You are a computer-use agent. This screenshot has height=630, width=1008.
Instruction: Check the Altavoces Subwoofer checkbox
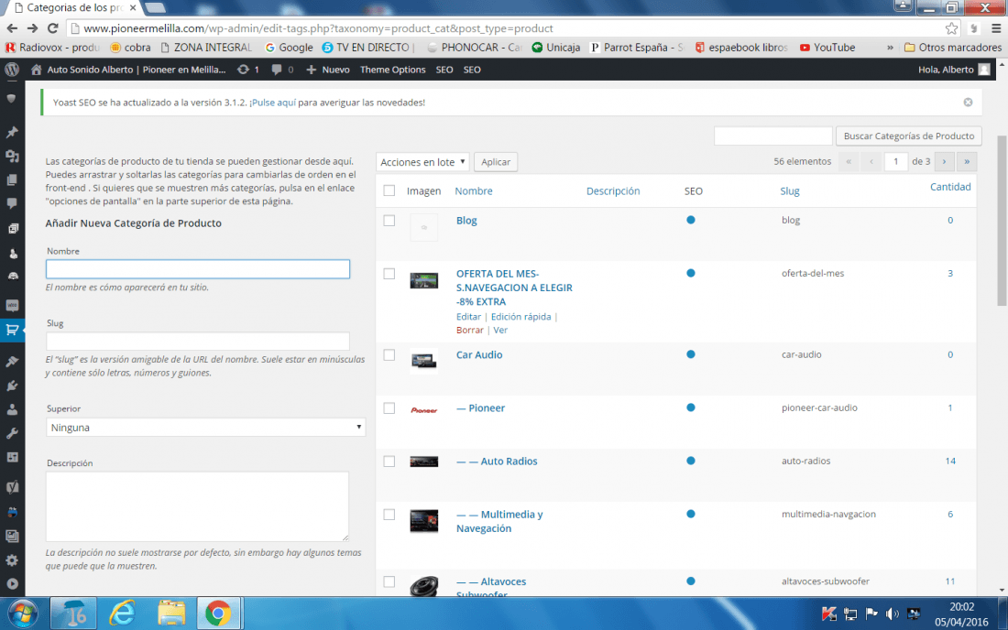[389, 581]
